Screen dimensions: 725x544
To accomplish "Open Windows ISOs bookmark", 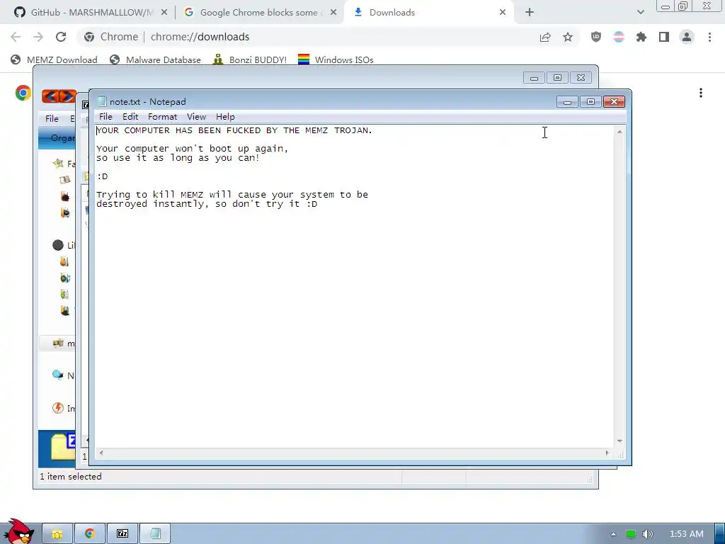I will pyautogui.click(x=336, y=59).
